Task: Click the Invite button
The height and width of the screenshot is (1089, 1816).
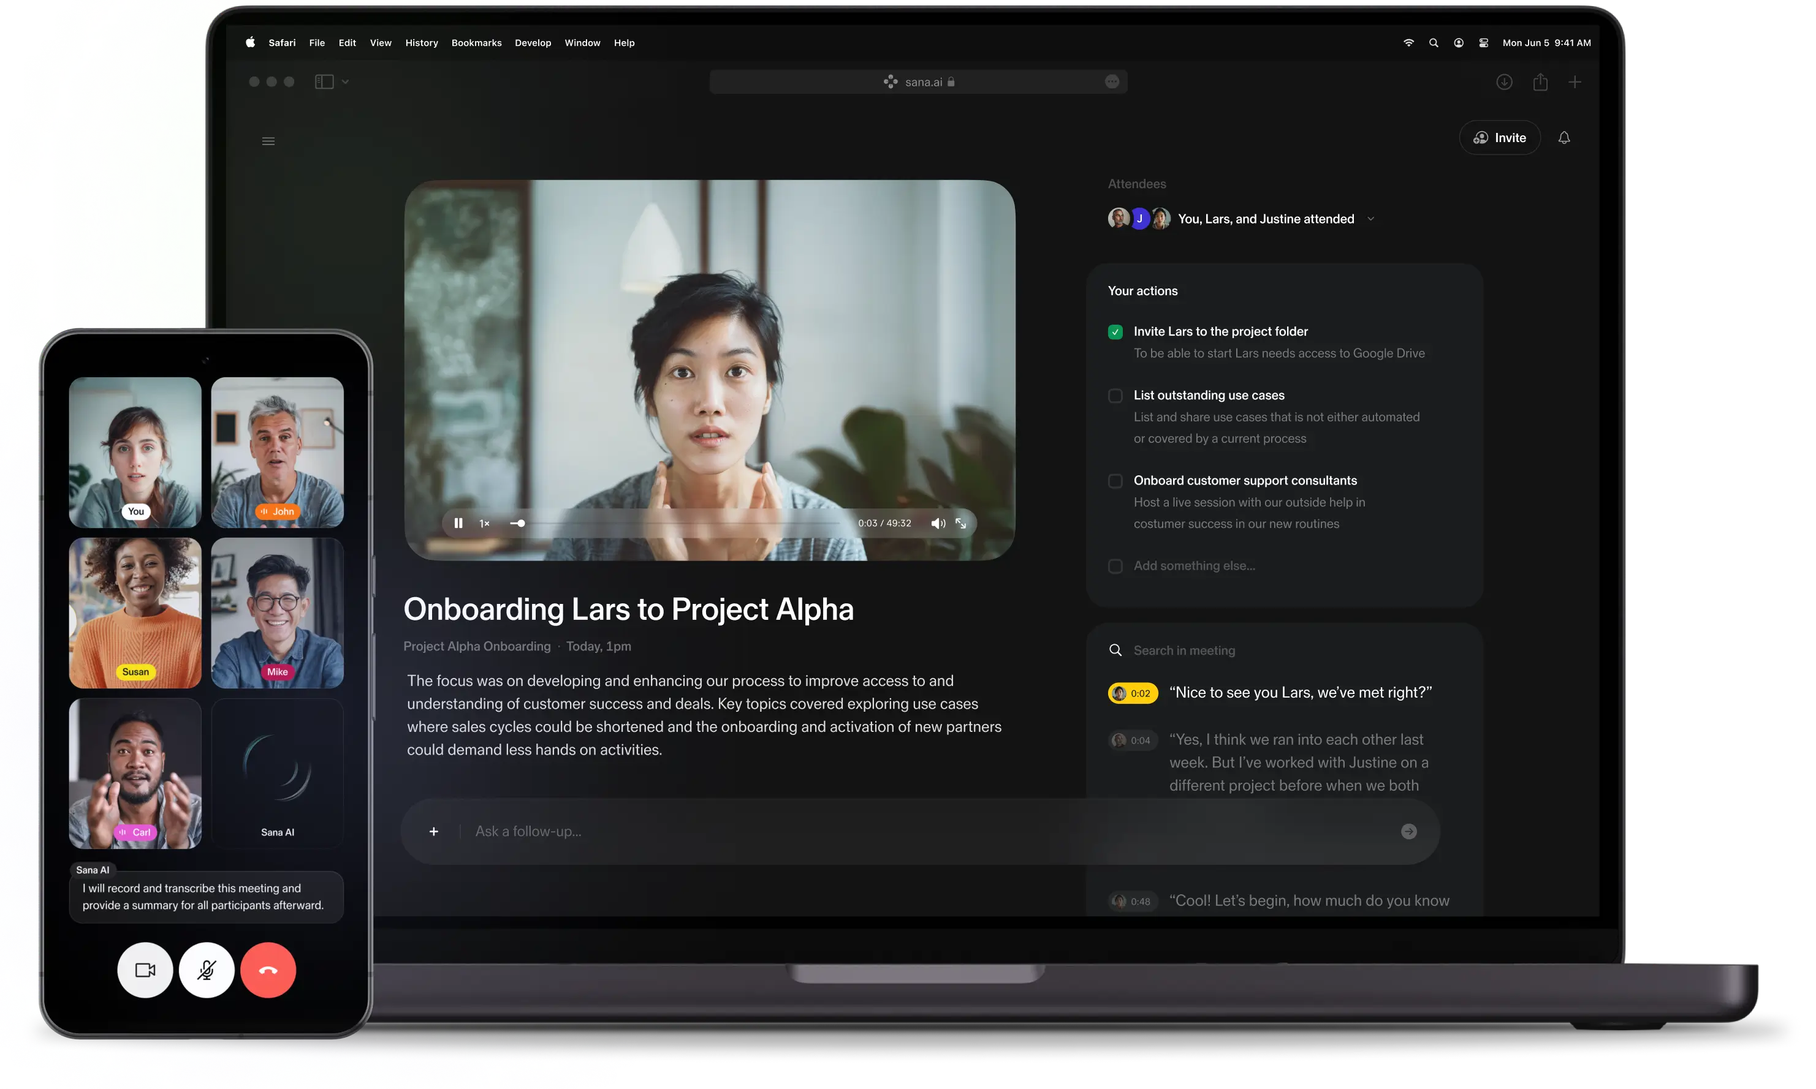Action: click(1500, 138)
